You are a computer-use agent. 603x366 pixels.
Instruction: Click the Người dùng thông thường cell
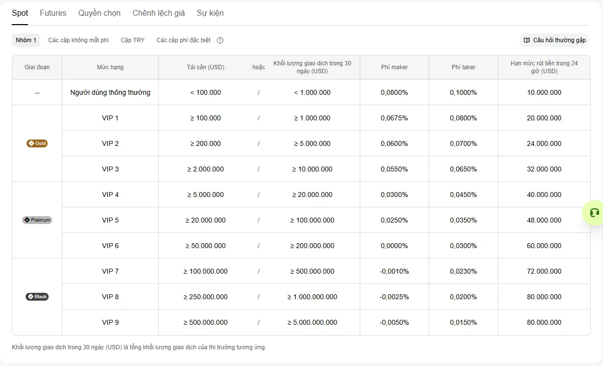click(111, 92)
